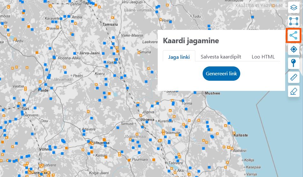Select the rectangle area selection tool
The image size is (303, 177).
tap(293, 22)
